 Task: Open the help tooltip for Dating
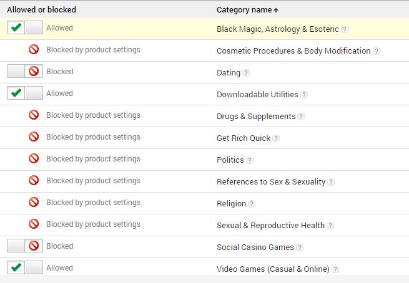pos(246,73)
